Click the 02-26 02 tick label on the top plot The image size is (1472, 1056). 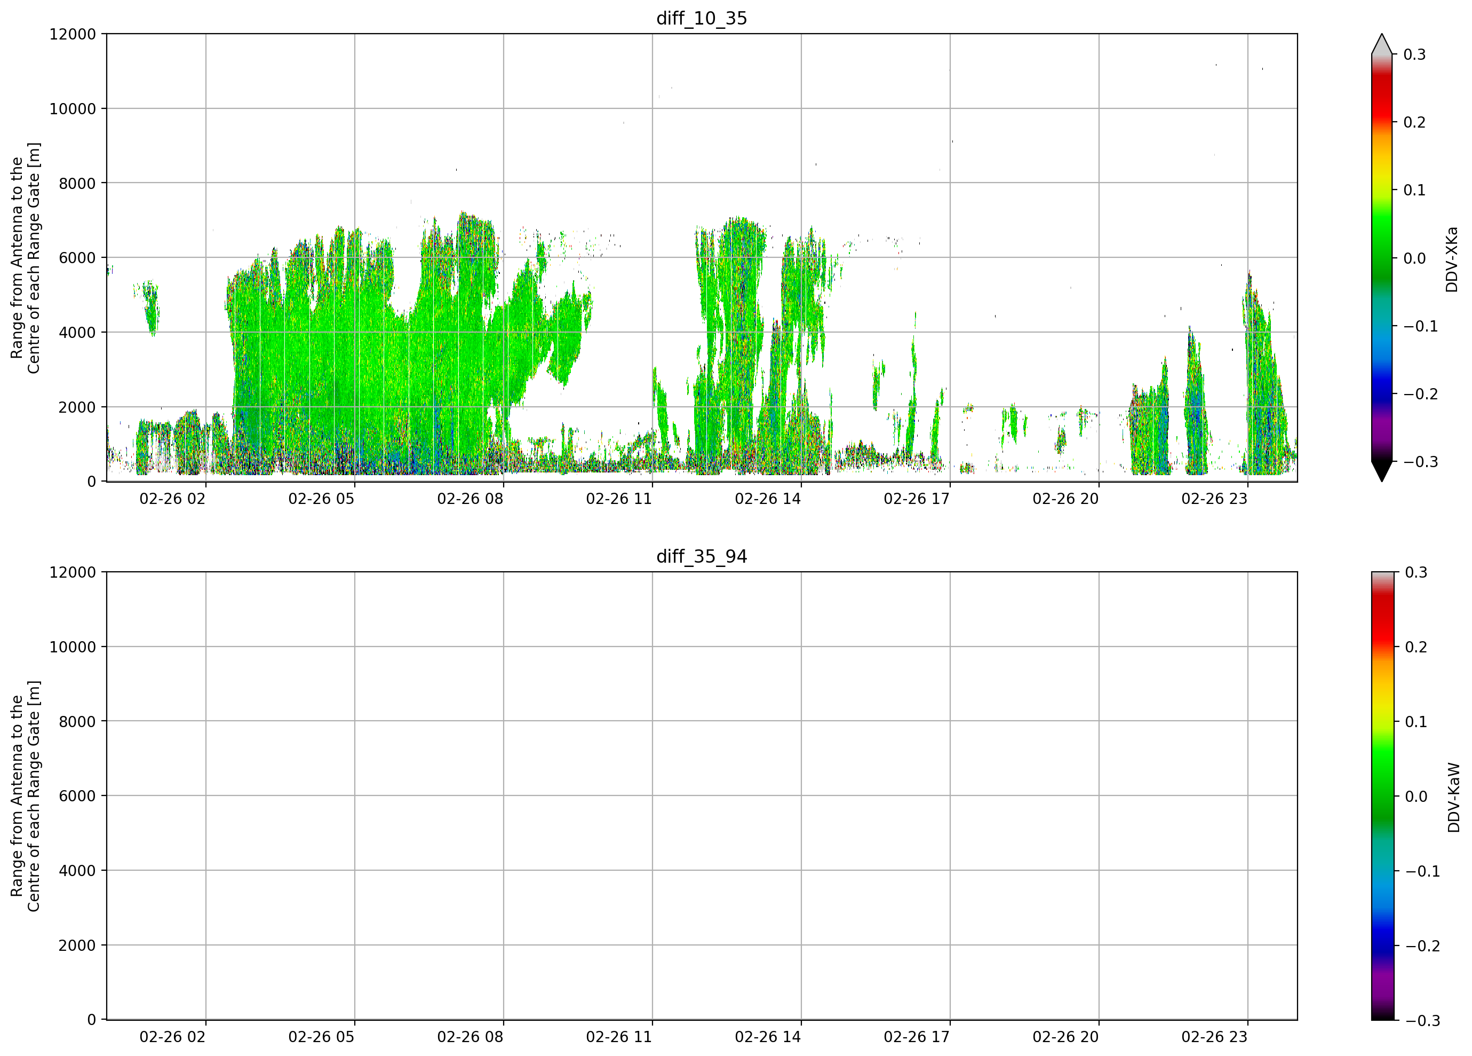172,499
